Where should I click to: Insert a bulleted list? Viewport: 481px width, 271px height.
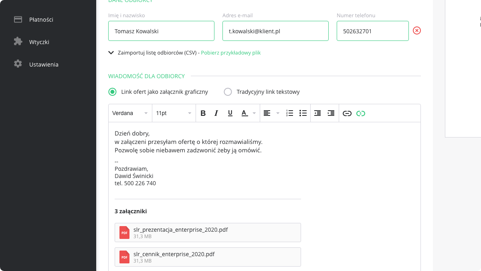tap(303, 113)
